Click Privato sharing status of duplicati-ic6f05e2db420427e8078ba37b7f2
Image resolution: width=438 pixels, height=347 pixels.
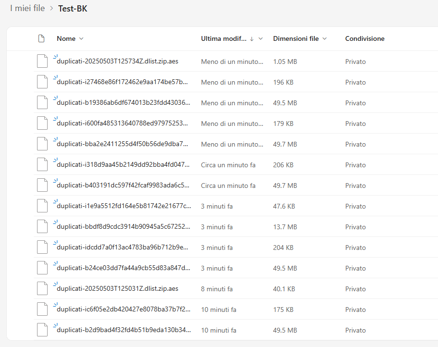coord(355,310)
